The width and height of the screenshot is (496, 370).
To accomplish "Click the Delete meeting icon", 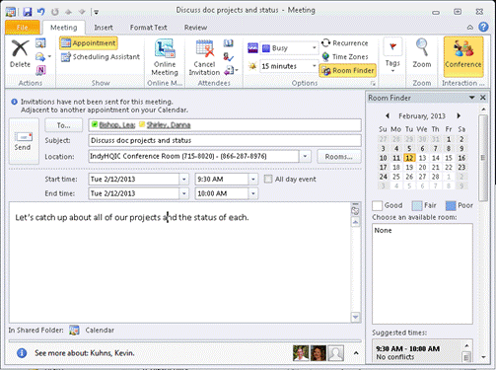I will click(x=20, y=53).
